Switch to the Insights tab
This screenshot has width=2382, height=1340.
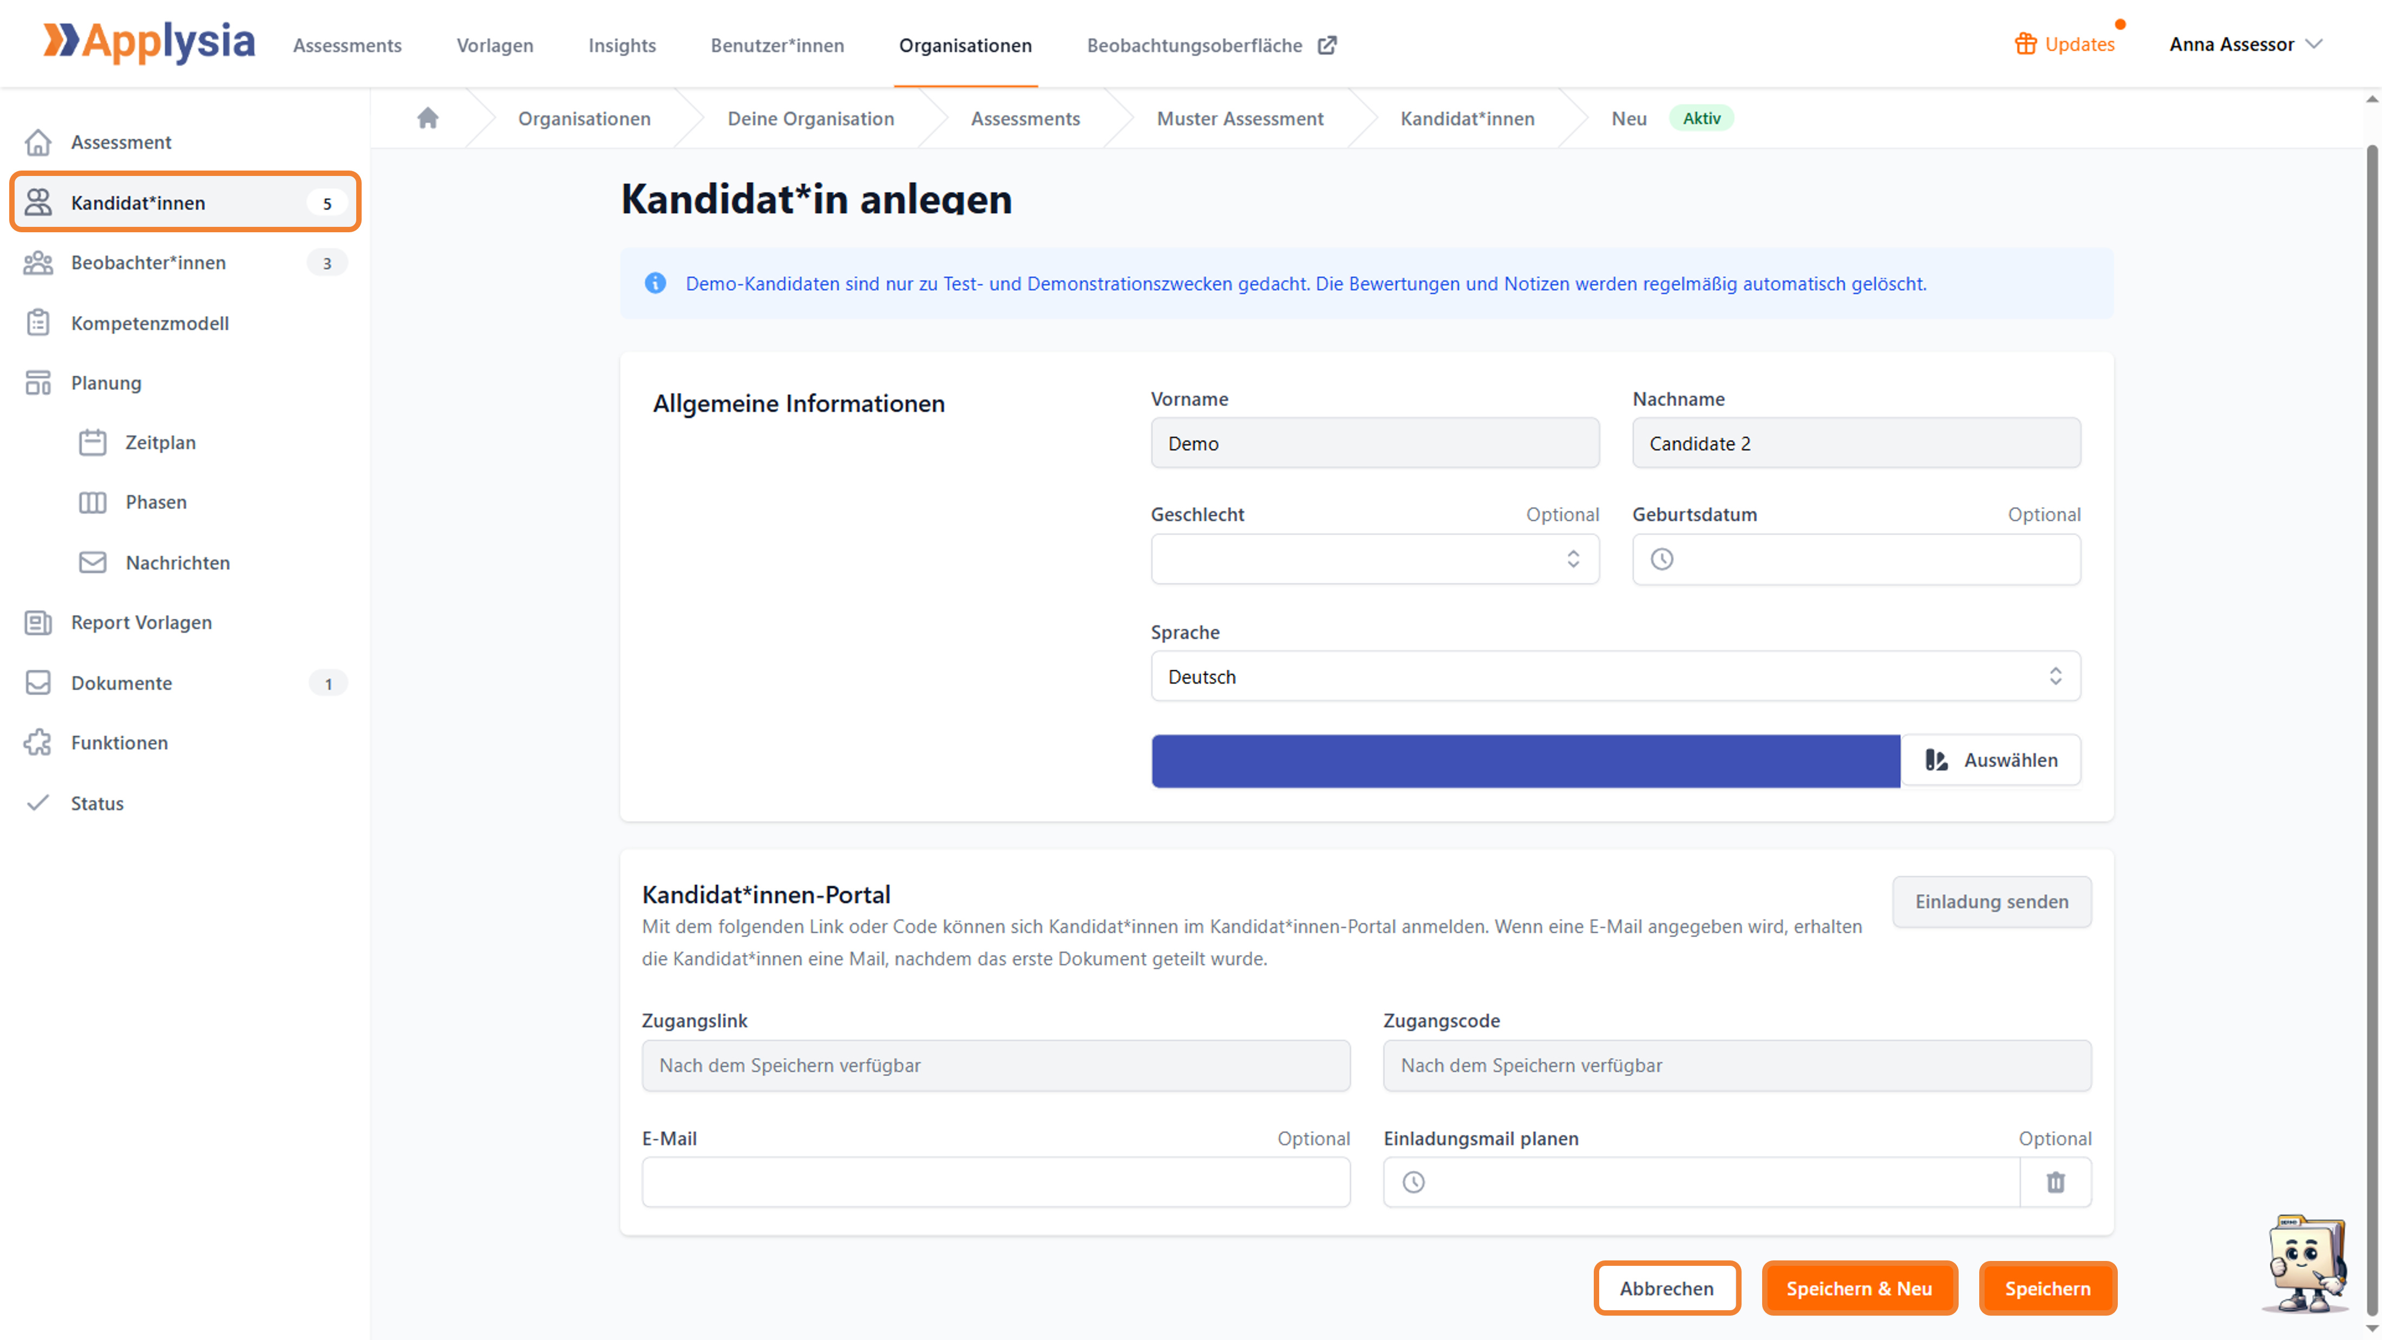(x=623, y=45)
